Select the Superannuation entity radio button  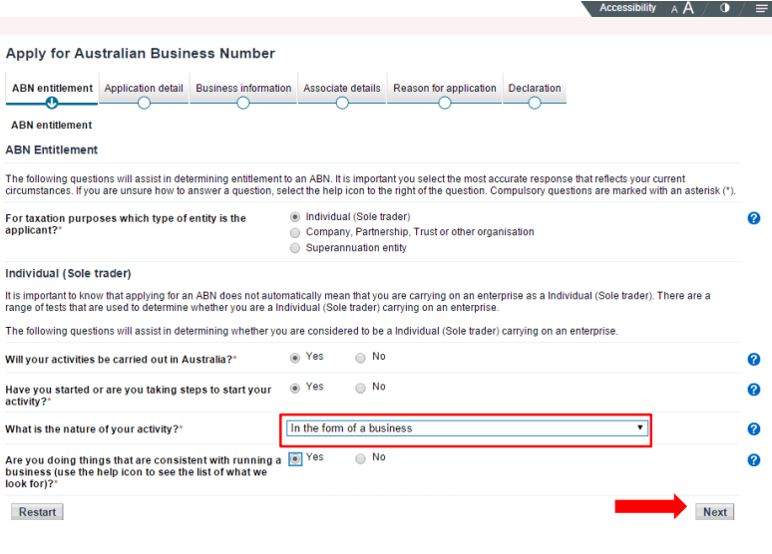(295, 248)
